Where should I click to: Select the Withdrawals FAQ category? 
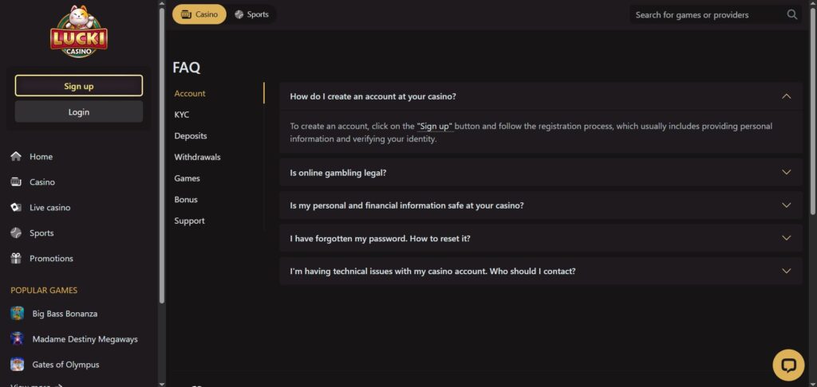(197, 157)
